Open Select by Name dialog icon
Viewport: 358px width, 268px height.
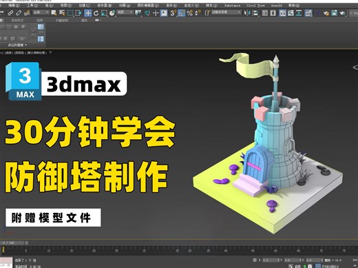(62, 13)
